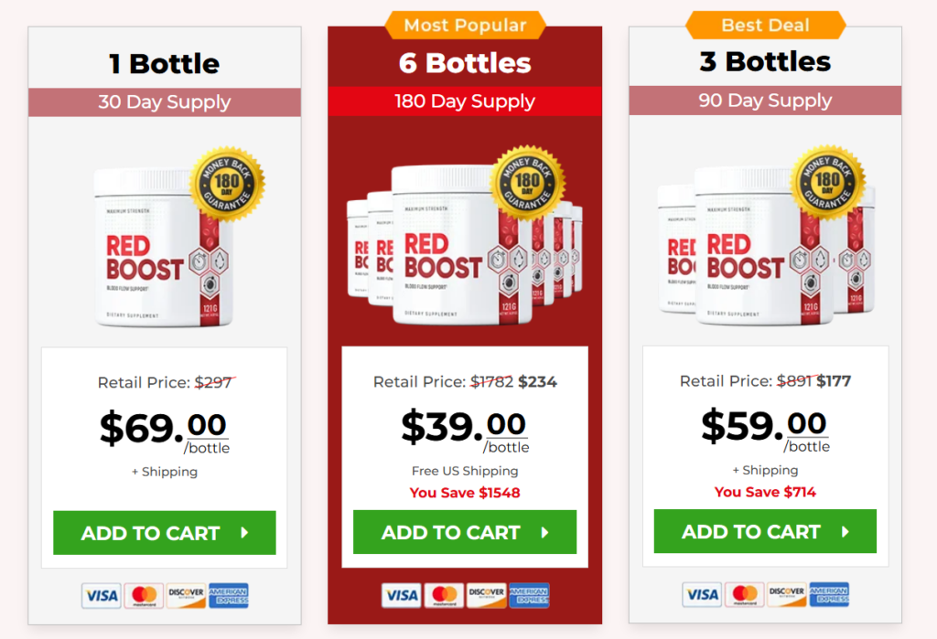Image resolution: width=937 pixels, height=639 pixels.
Task: Click Visa icon under 6 Bottles card
Action: pyautogui.click(x=401, y=596)
